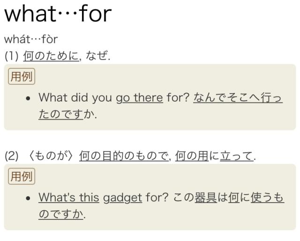The image size is (300, 241).
Task: Click the underlined 何 after 器具は
Action: (x=234, y=197)
